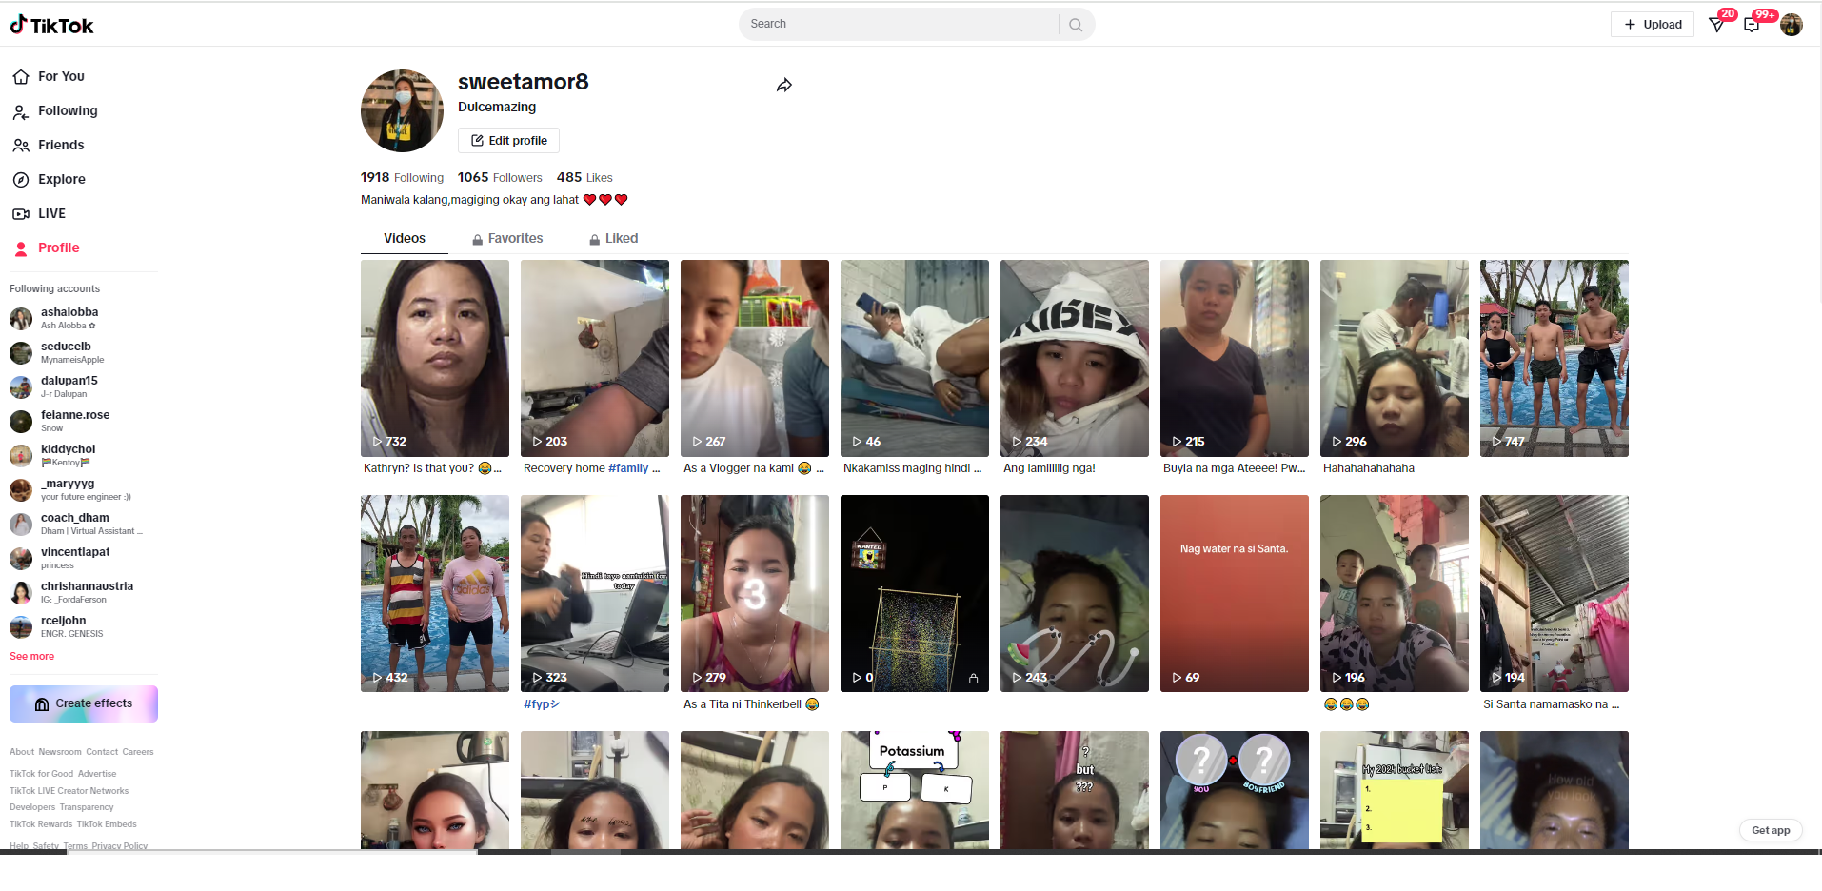1822x891 pixels.
Task: Open the TikTok Rewards footer link
Action: point(41,824)
